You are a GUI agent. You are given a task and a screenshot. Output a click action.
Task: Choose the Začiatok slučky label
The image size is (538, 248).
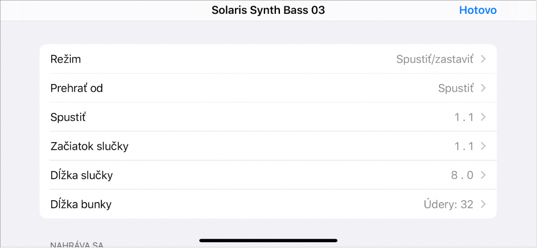point(89,146)
